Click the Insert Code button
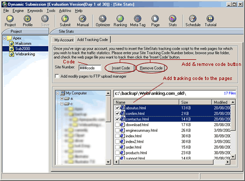 (121, 68)
